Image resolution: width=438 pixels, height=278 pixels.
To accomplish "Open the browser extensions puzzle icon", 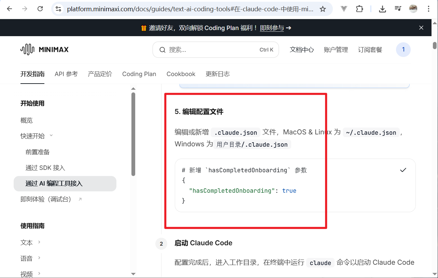I will point(359,9).
